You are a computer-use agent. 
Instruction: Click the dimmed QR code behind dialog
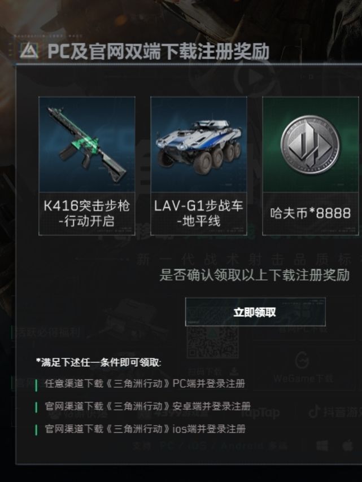click(212, 342)
